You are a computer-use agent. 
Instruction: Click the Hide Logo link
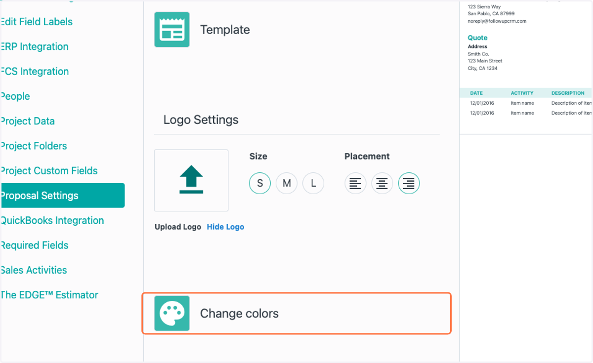[225, 227]
